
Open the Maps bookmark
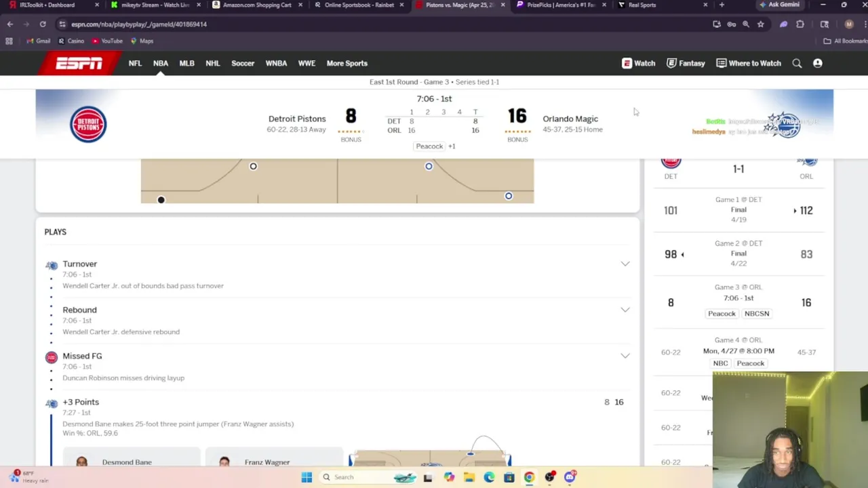[x=141, y=41]
